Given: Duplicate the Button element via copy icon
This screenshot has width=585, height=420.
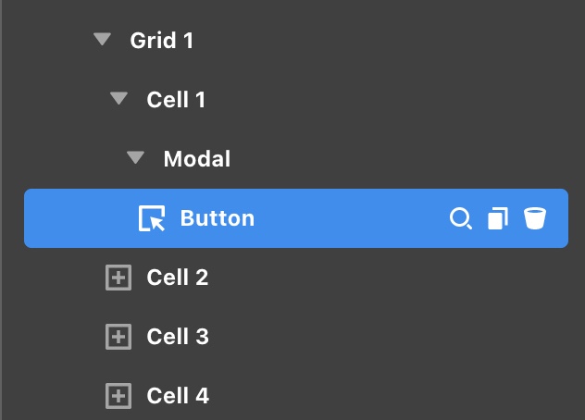Looking at the screenshot, I should pos(498,218).
